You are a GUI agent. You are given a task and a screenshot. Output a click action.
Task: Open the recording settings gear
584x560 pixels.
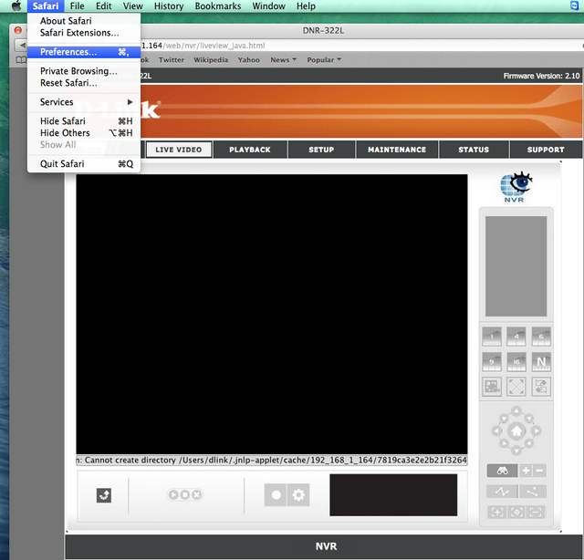click(x=298, y=495)
